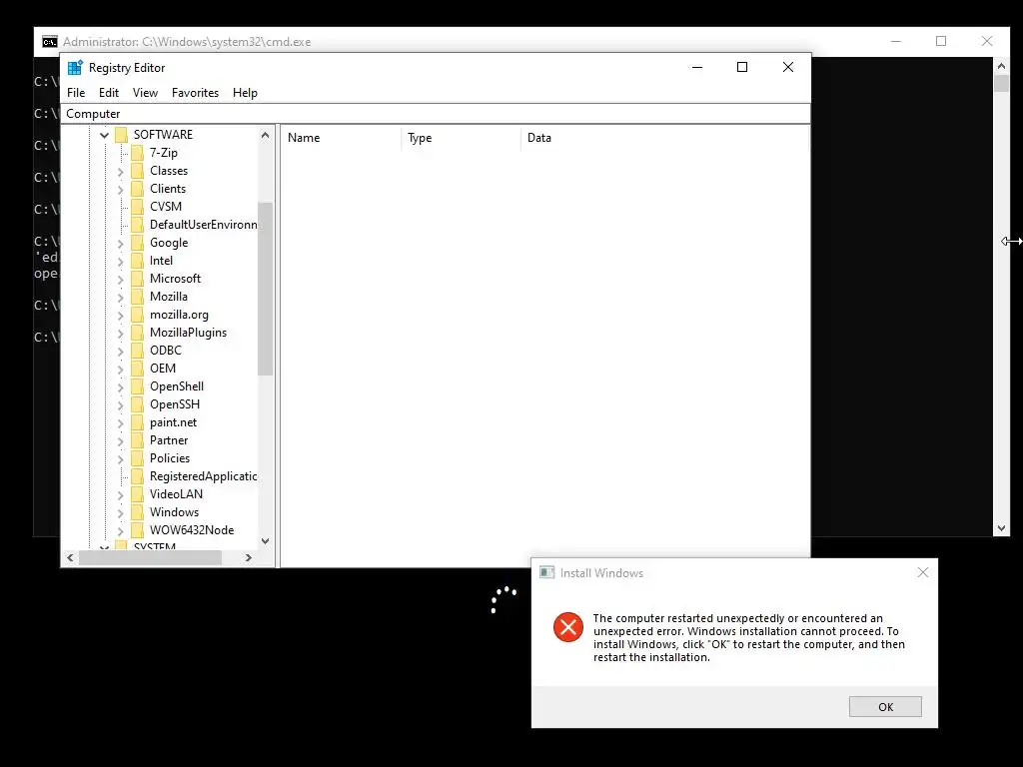Expand the MozillaPlugins key
The height and width of the screenshot is (767, 1023).
click(120, 334)
